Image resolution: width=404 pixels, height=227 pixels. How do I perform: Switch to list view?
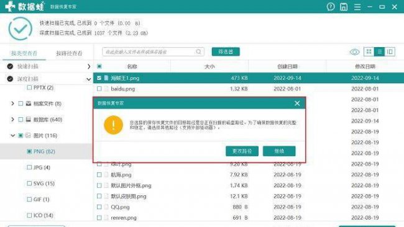[x=380, y=51]
